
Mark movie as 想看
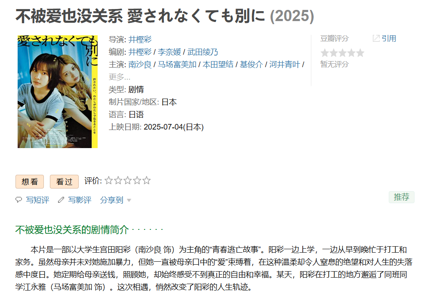point(30,182)
